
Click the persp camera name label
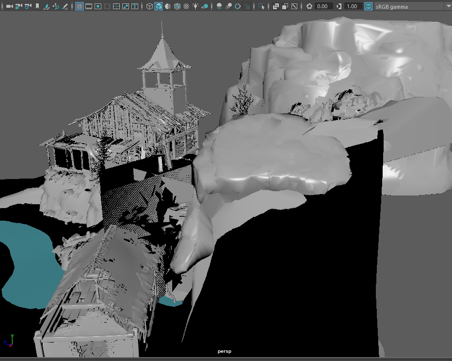click(225, 351)
